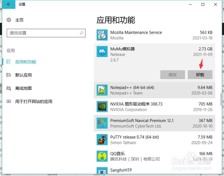The height and width of the screenshot is (176, 224).
Task: Click the search magnifier in 查找设置 box
Action: pos(82,33)
